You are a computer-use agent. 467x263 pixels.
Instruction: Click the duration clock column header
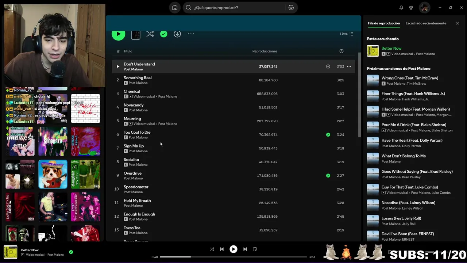pos(341,51)
